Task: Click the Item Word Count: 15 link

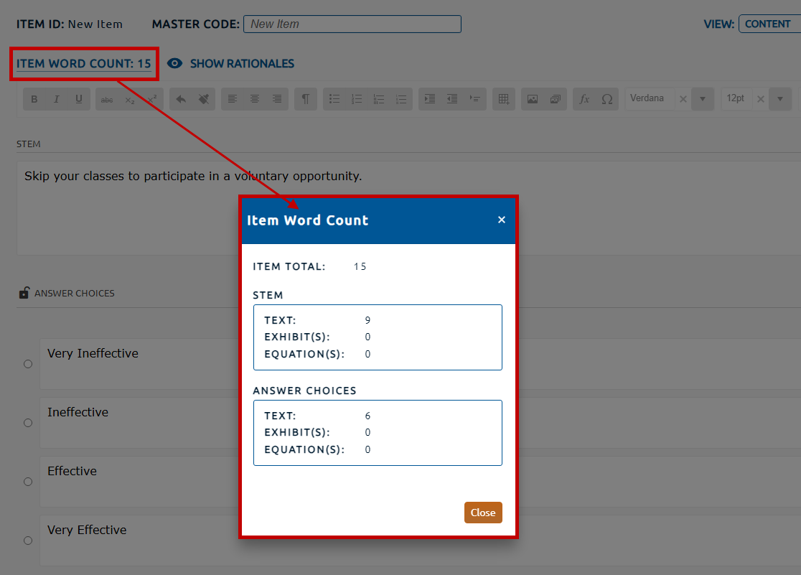Action: [x=84, y=64]
